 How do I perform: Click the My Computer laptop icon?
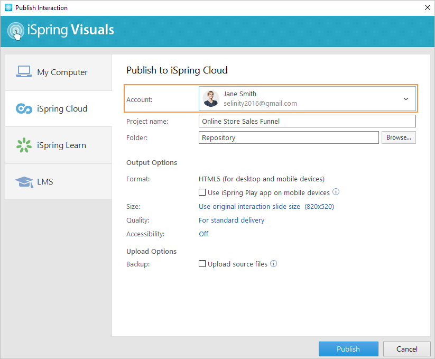click(24, 71)
